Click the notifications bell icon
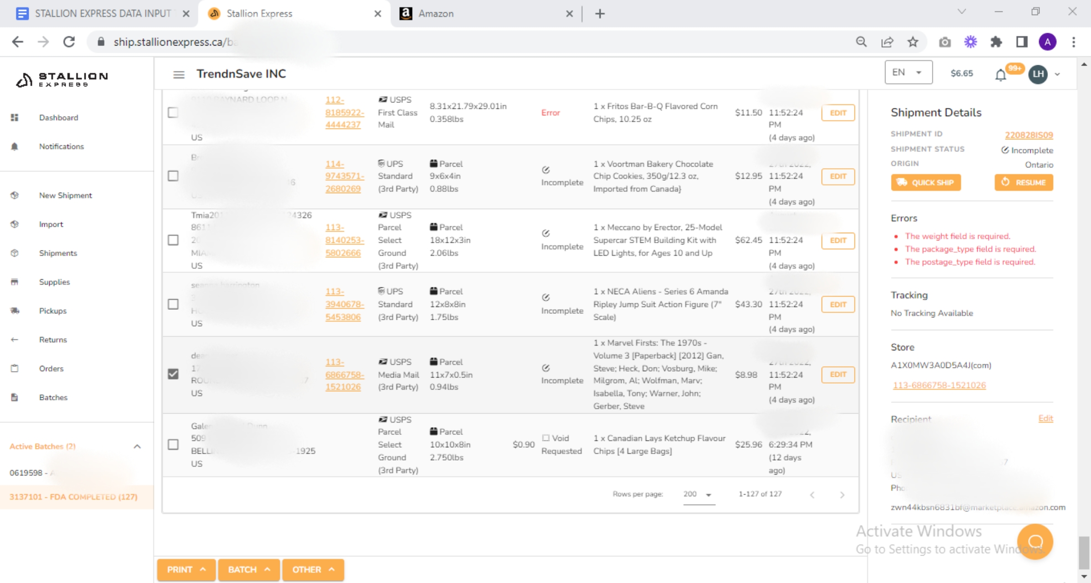The width and height of the screenshot is (1091, 583). pyautogui.click(x=1000, y=75)
